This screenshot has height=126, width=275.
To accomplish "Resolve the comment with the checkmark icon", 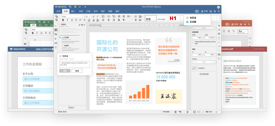I will (84, 25).
